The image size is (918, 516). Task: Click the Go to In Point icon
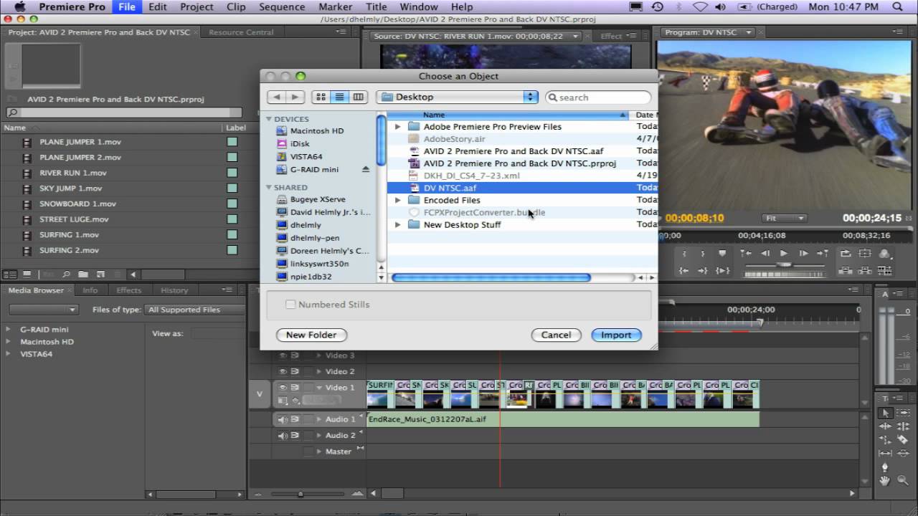[x=683, y=271]
